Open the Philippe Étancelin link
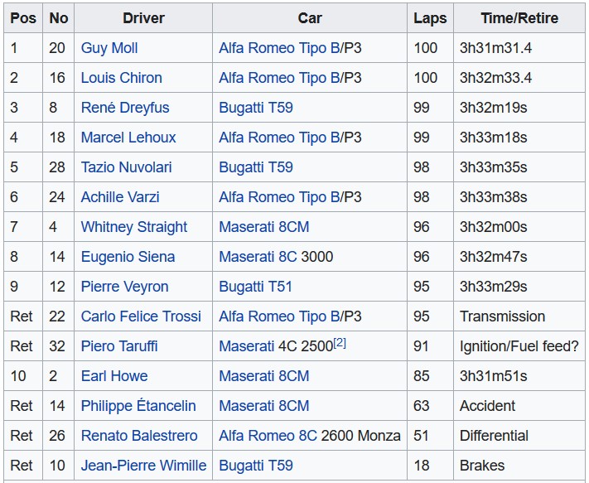 coord(138,406)
